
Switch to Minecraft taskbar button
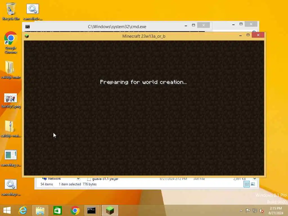click(x=110, y=210)
